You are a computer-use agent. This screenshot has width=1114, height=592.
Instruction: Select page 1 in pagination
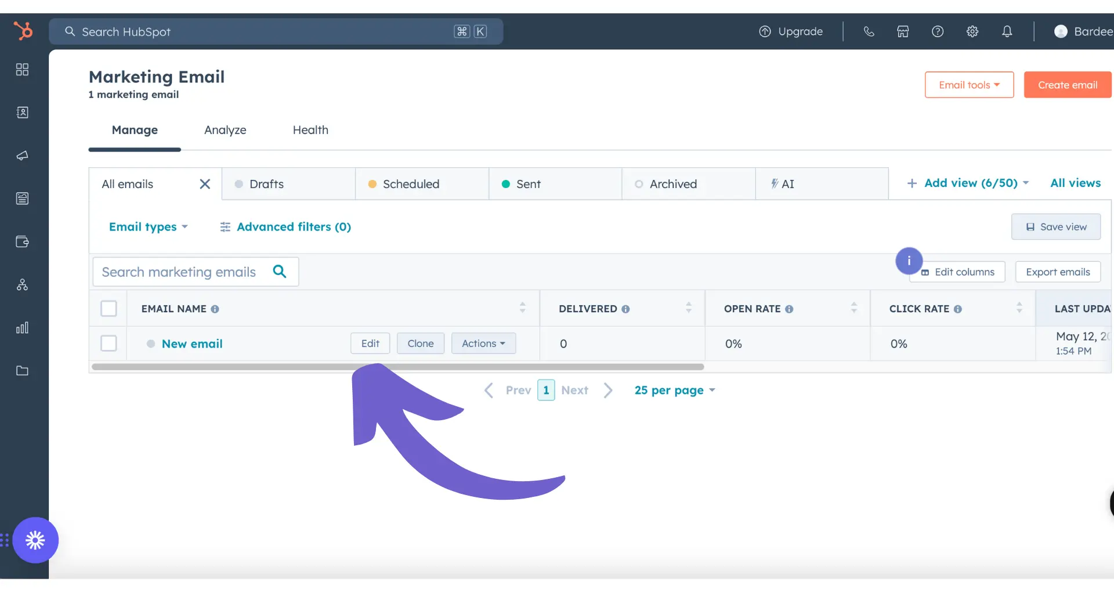(546, 390)
